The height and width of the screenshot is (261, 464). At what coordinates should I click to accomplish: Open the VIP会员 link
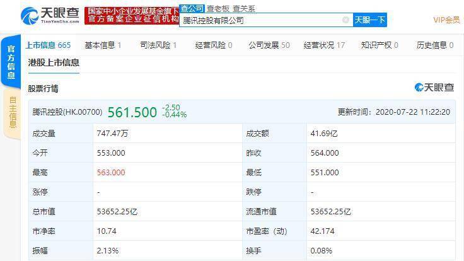(446, 20)
